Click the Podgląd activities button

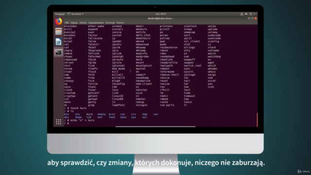60,14
